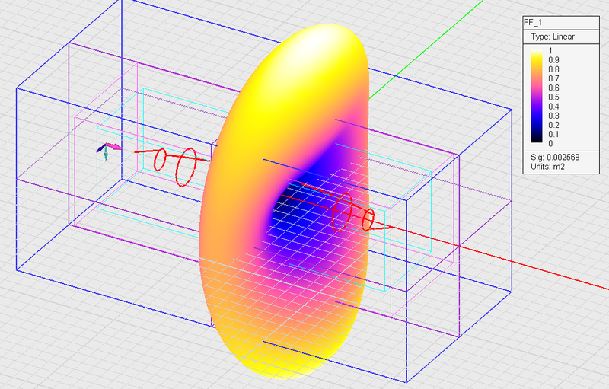Select the coordinate axis triad icon
Screen dimensions: 609x389
(109, 151)
